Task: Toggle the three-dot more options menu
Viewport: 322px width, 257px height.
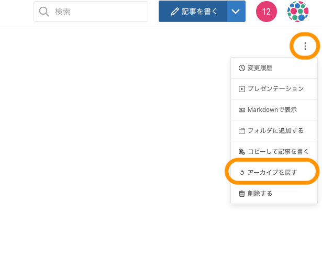Action: point(305,46)
